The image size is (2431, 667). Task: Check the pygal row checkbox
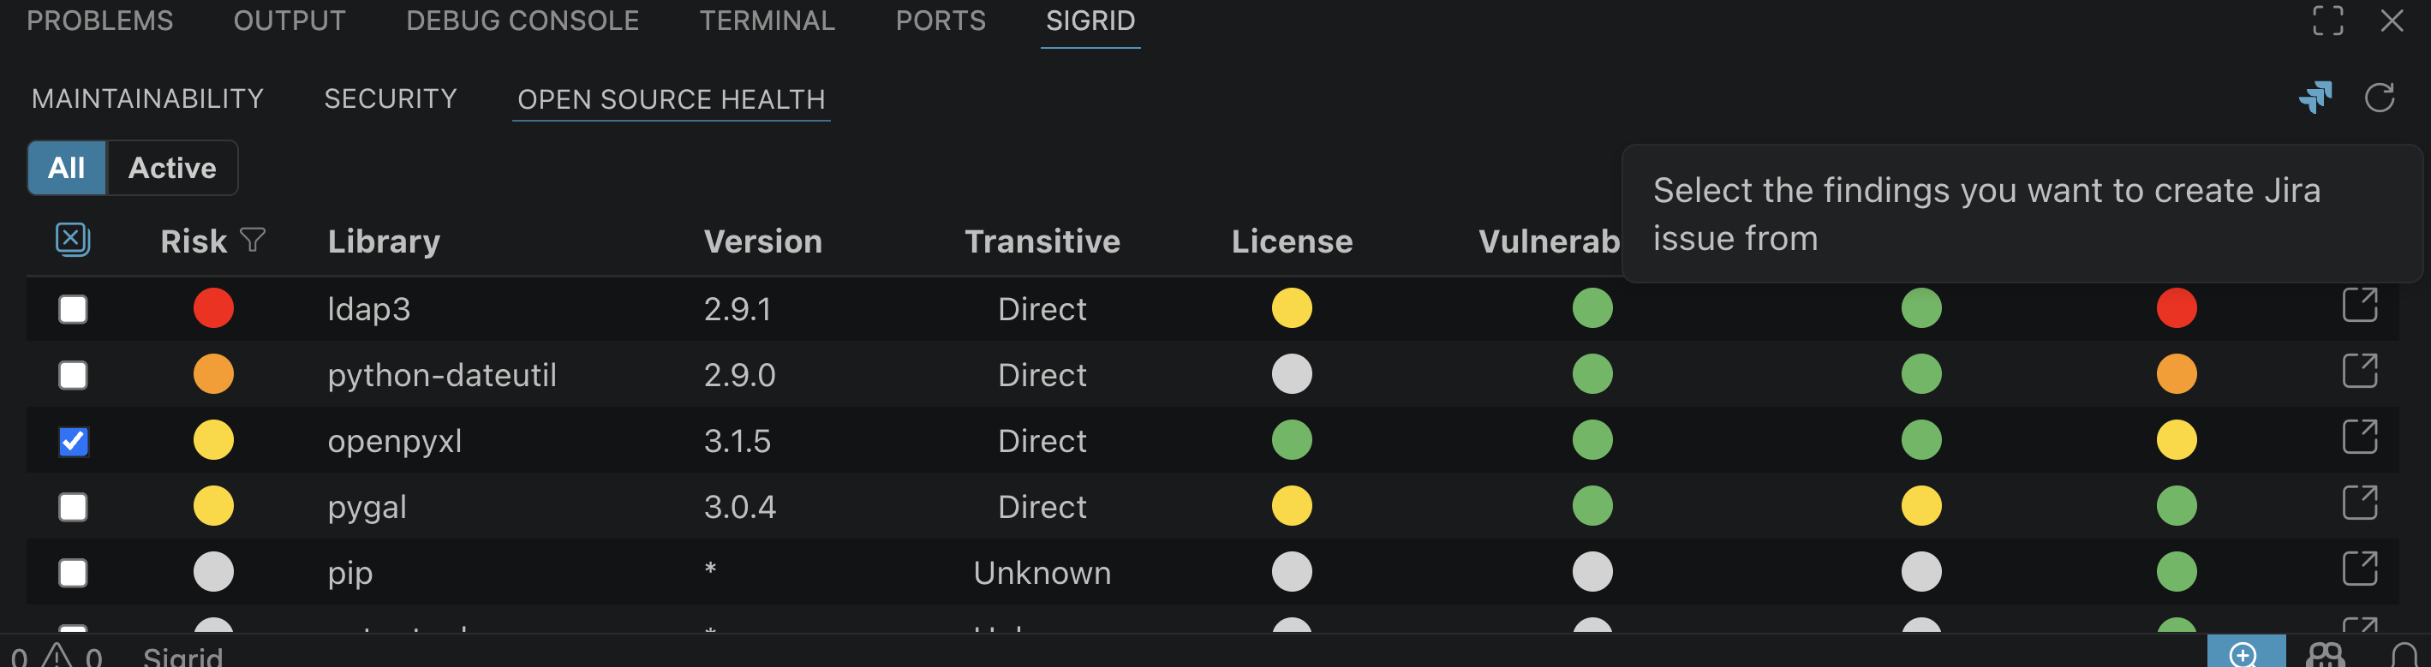coord(73,508)
